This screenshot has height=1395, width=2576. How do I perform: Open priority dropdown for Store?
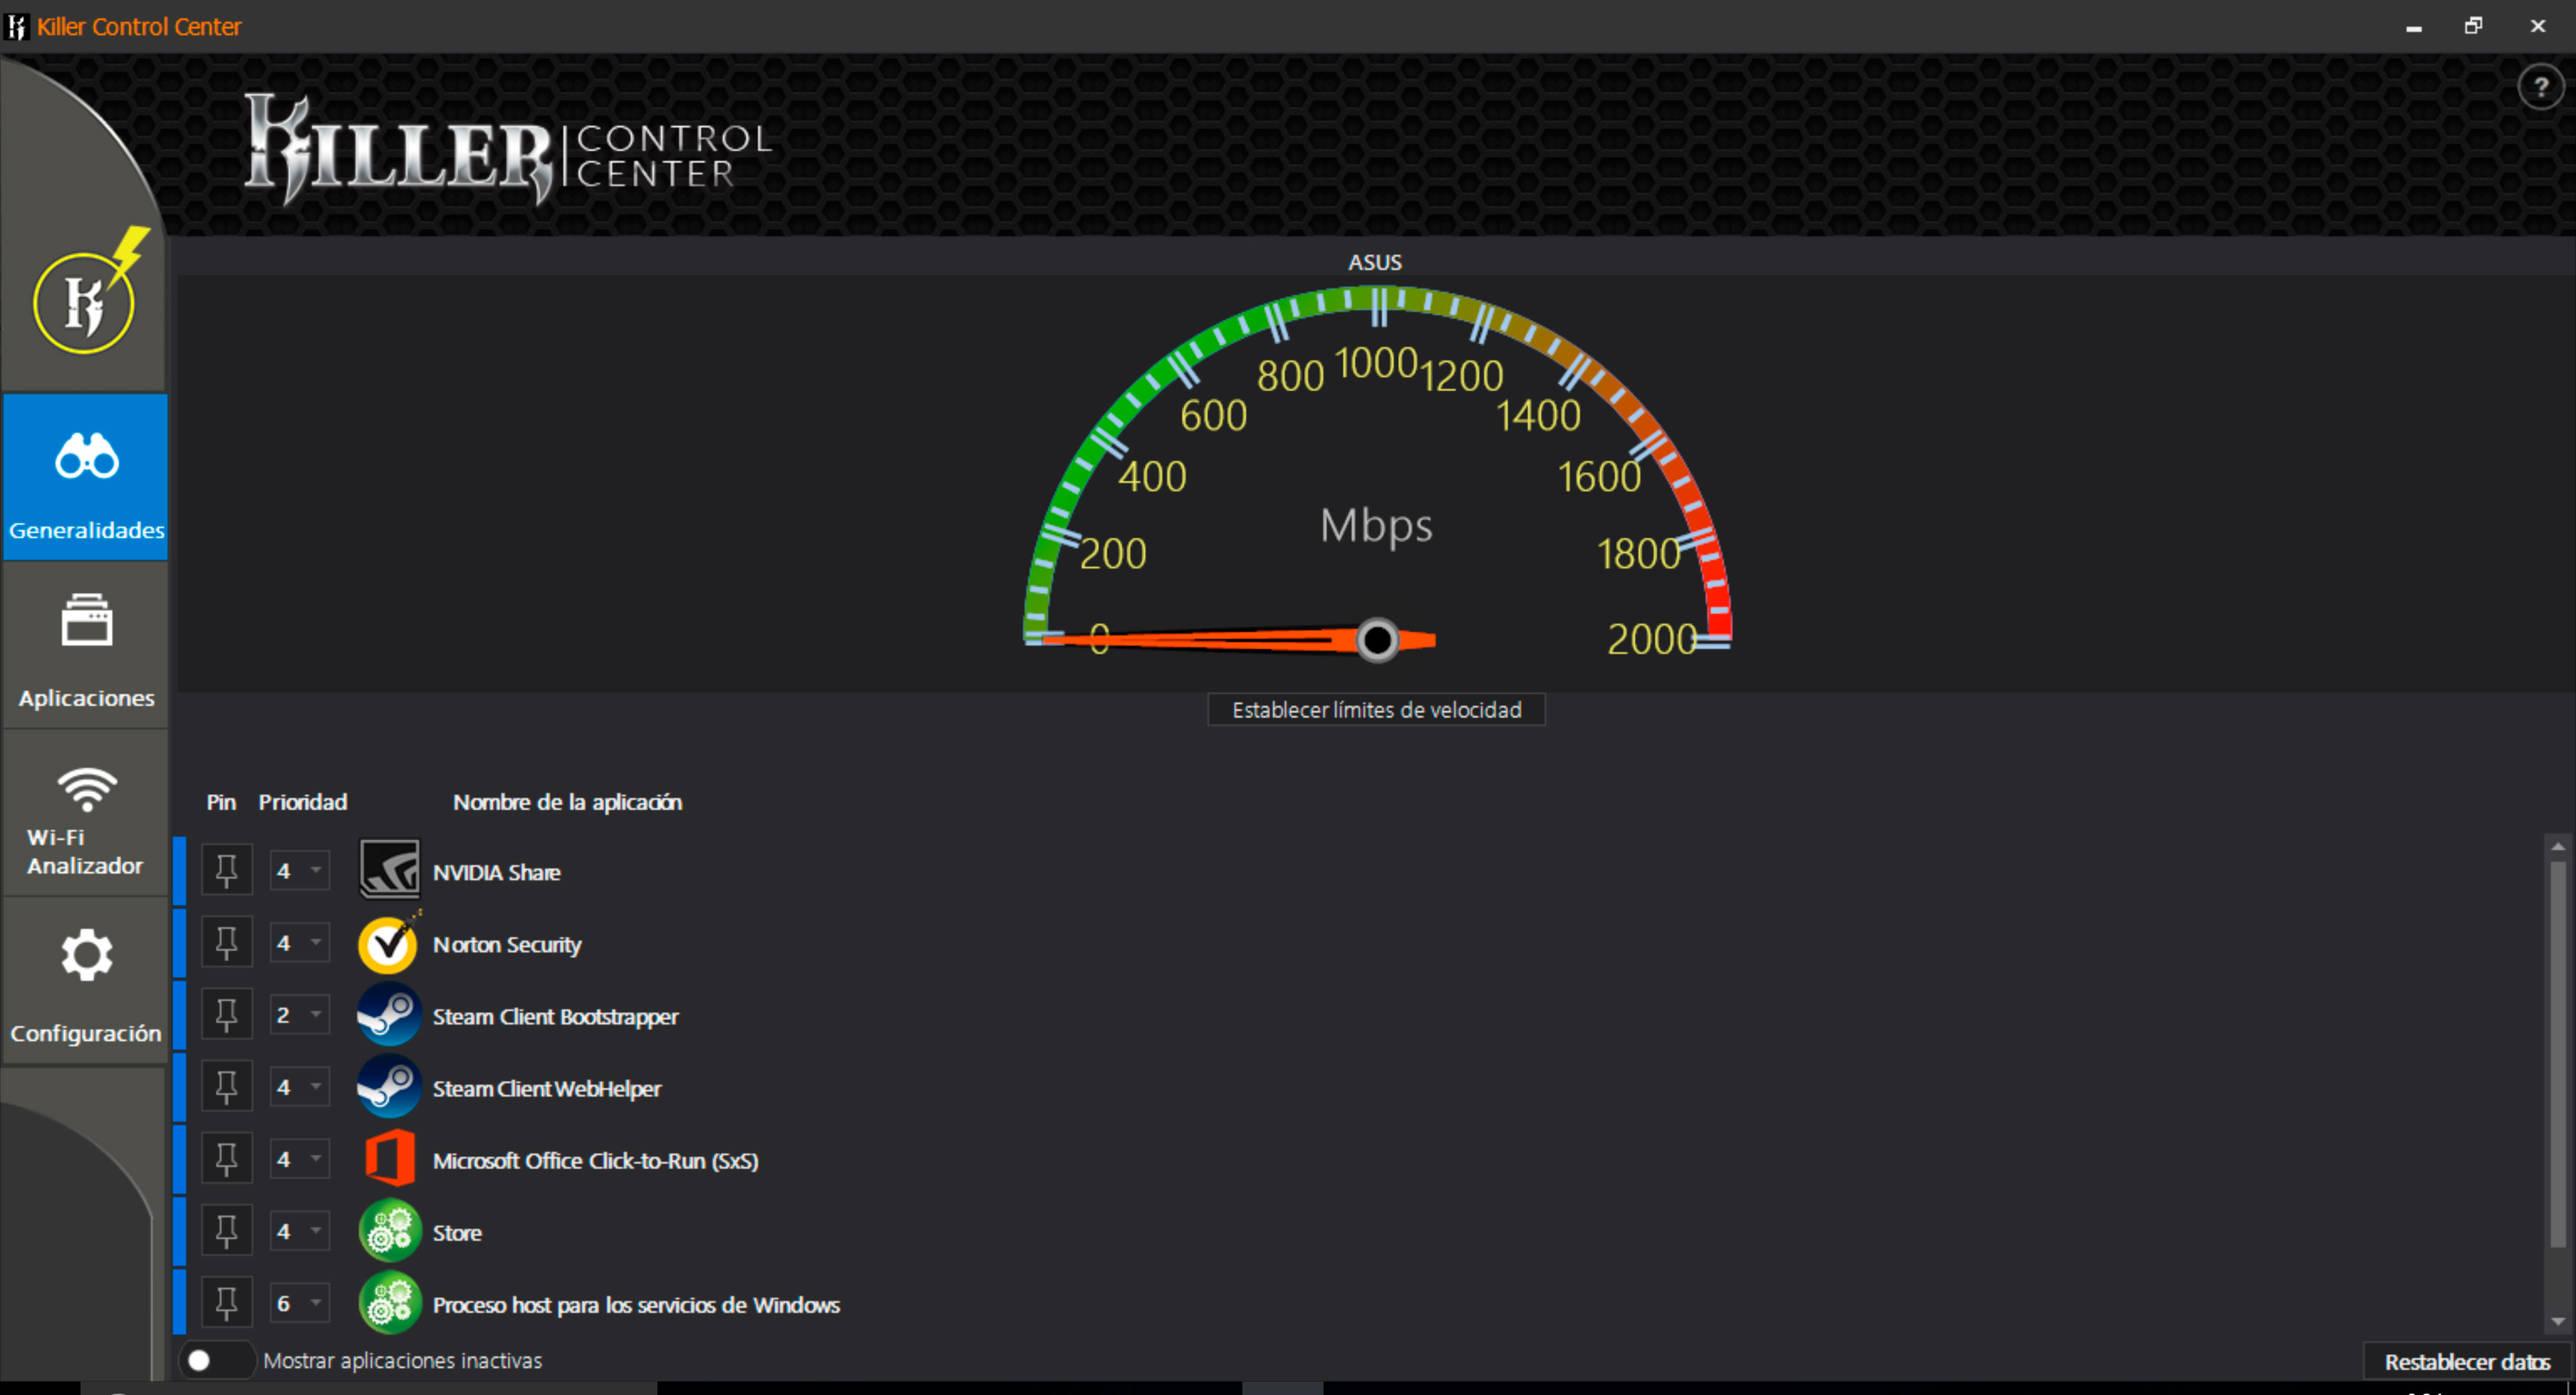(x=299, y=1231)
